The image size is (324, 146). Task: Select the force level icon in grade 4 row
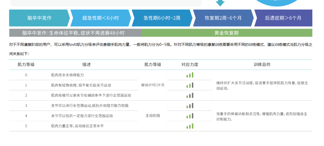pos(190,116)
